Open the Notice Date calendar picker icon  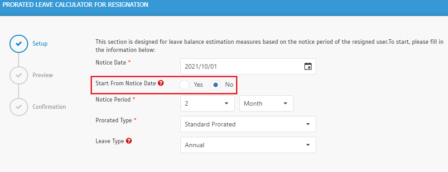click(x=308, y=66)
